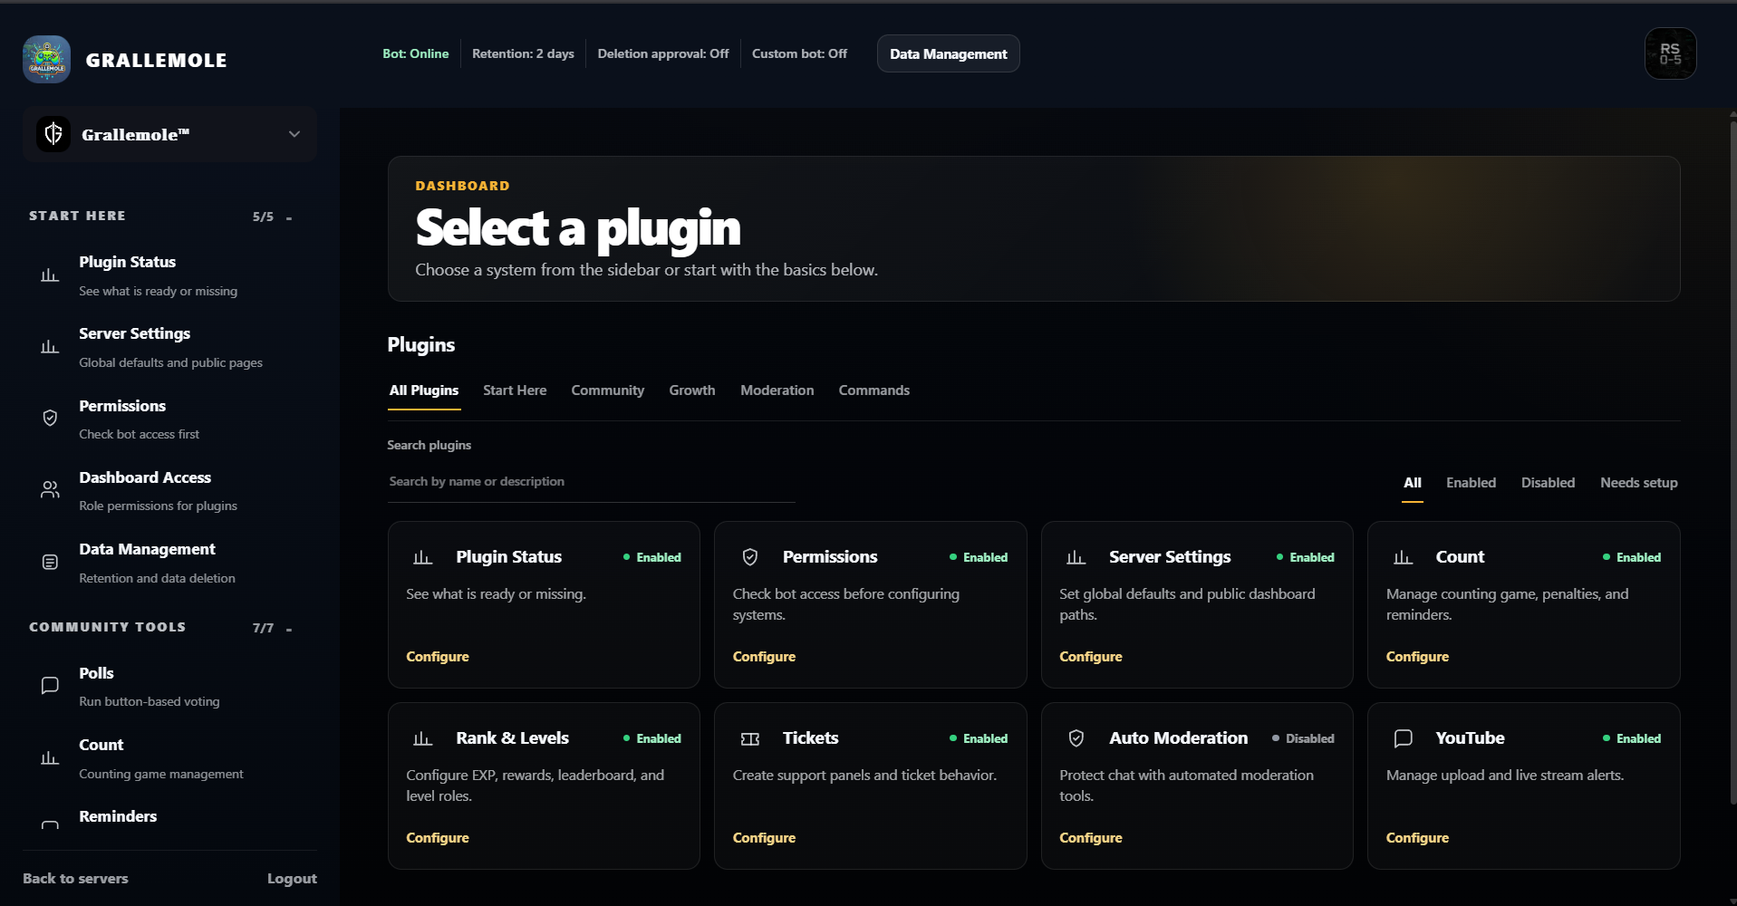Configure the Plugin Status plugin
The image size is (1737, 906).
437,657
